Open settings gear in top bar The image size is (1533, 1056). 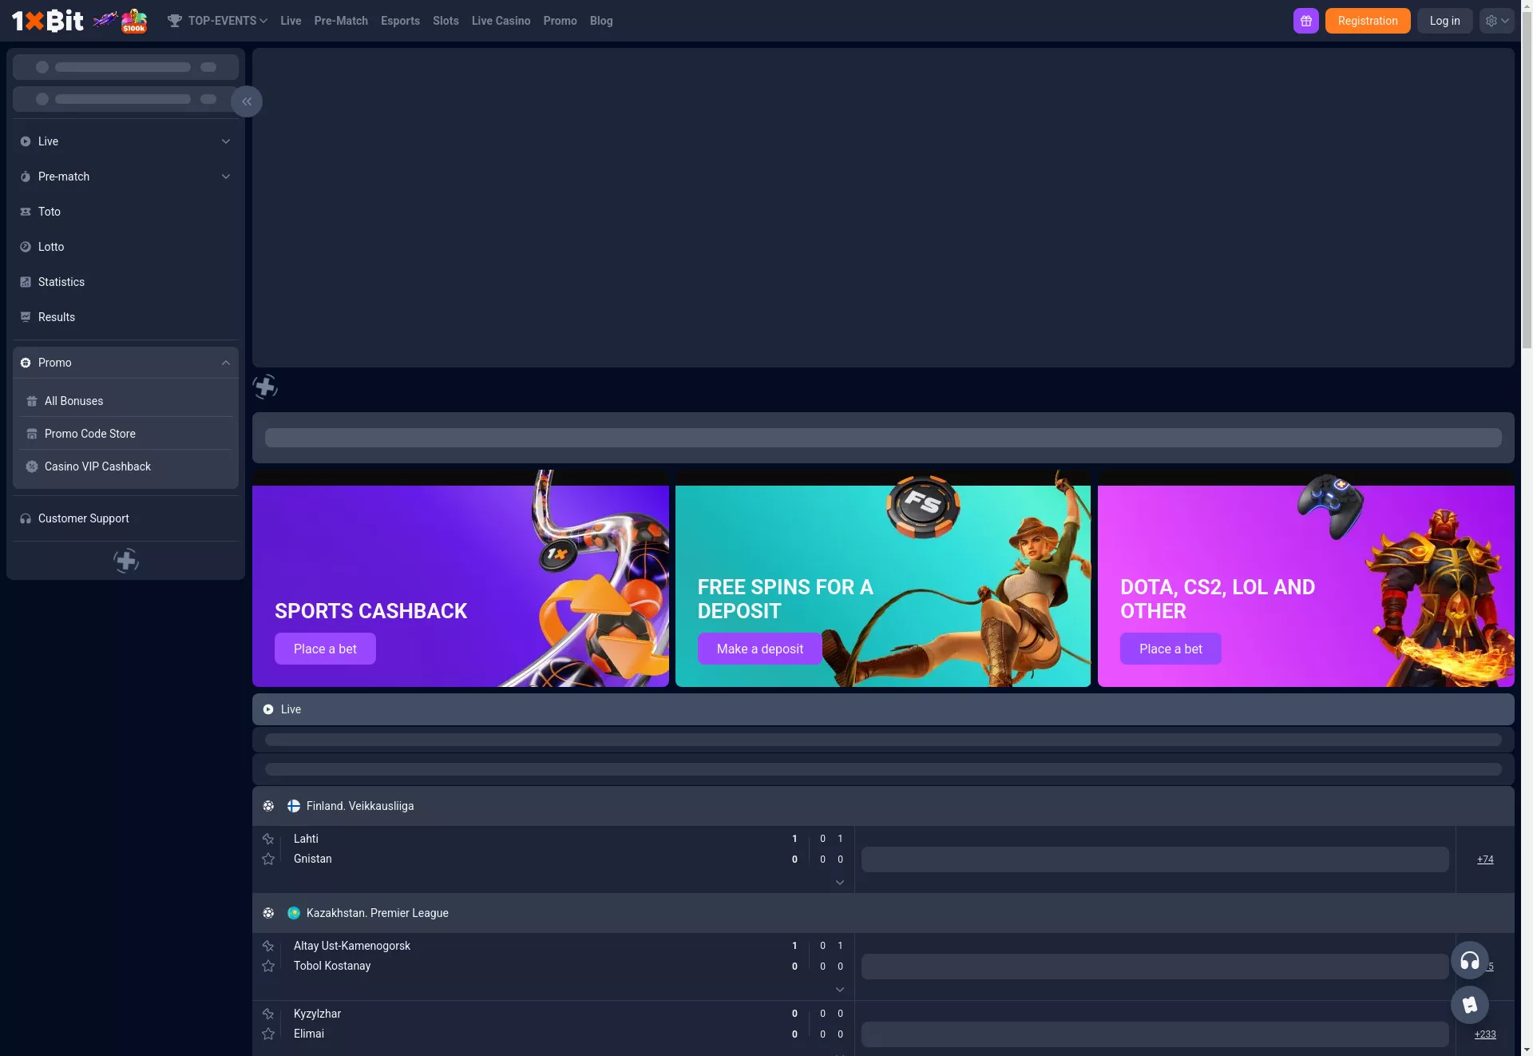point(1496,21)
